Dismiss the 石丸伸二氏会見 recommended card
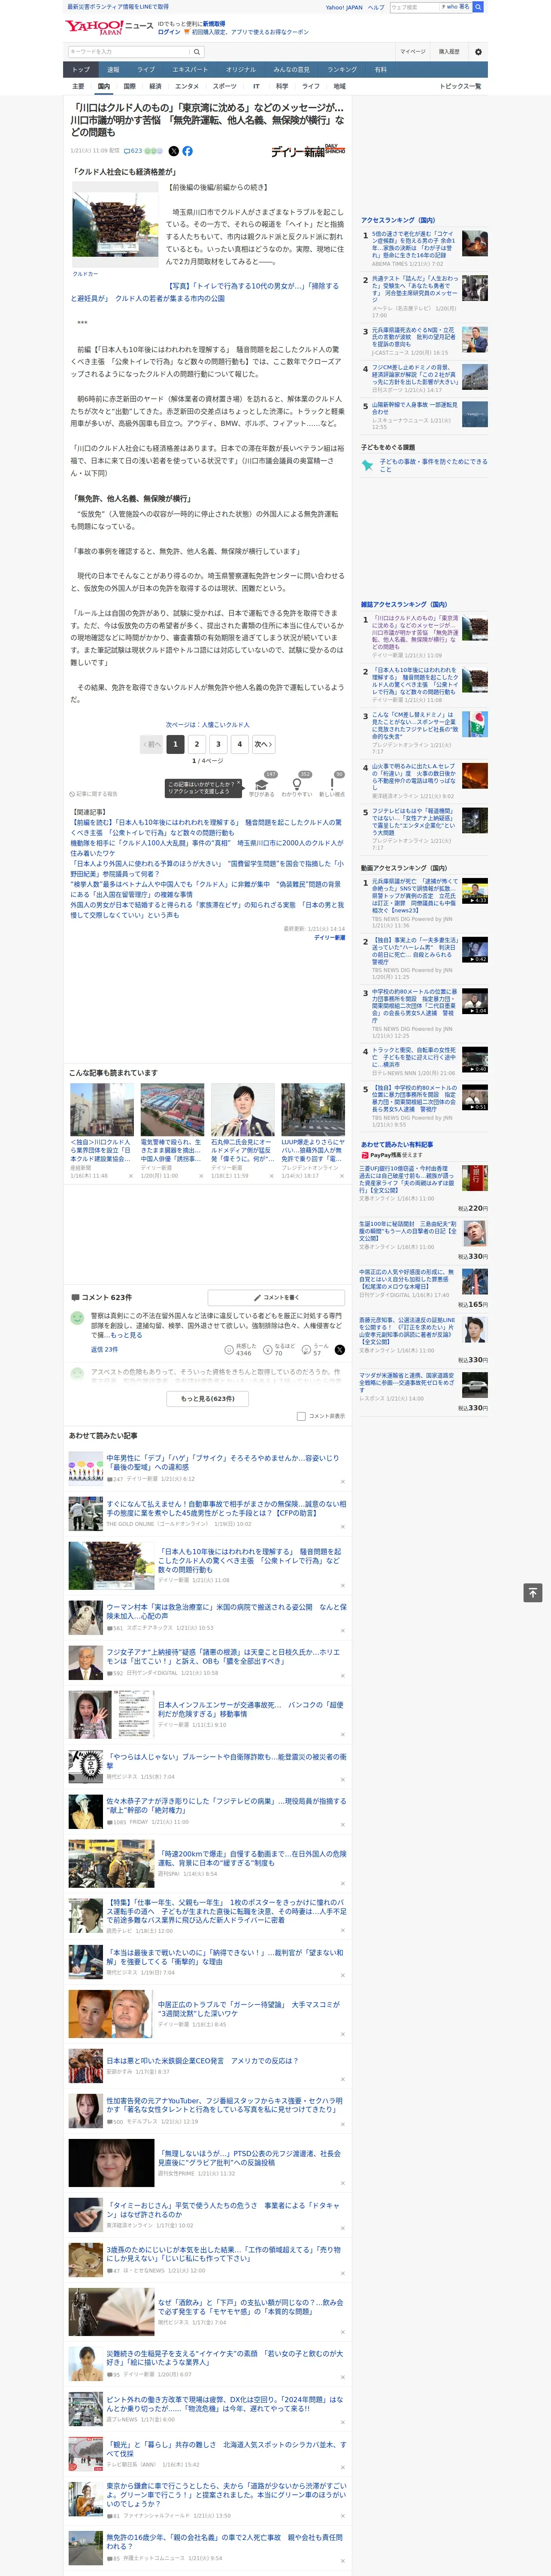This screenshot has width=551, height=2576. 271,1176
